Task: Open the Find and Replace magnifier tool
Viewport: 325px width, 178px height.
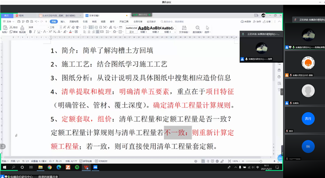Action: coord(198,28)
